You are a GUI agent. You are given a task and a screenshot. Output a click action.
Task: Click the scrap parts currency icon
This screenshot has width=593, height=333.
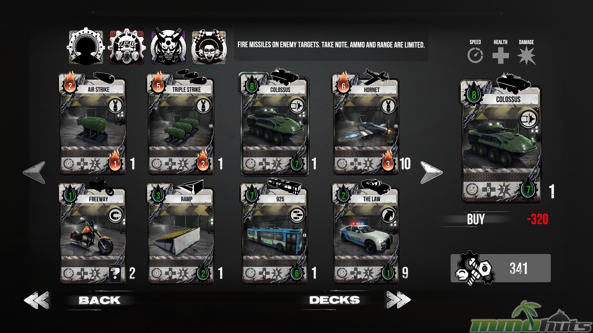pyautogui.click(x=474, y=268)
